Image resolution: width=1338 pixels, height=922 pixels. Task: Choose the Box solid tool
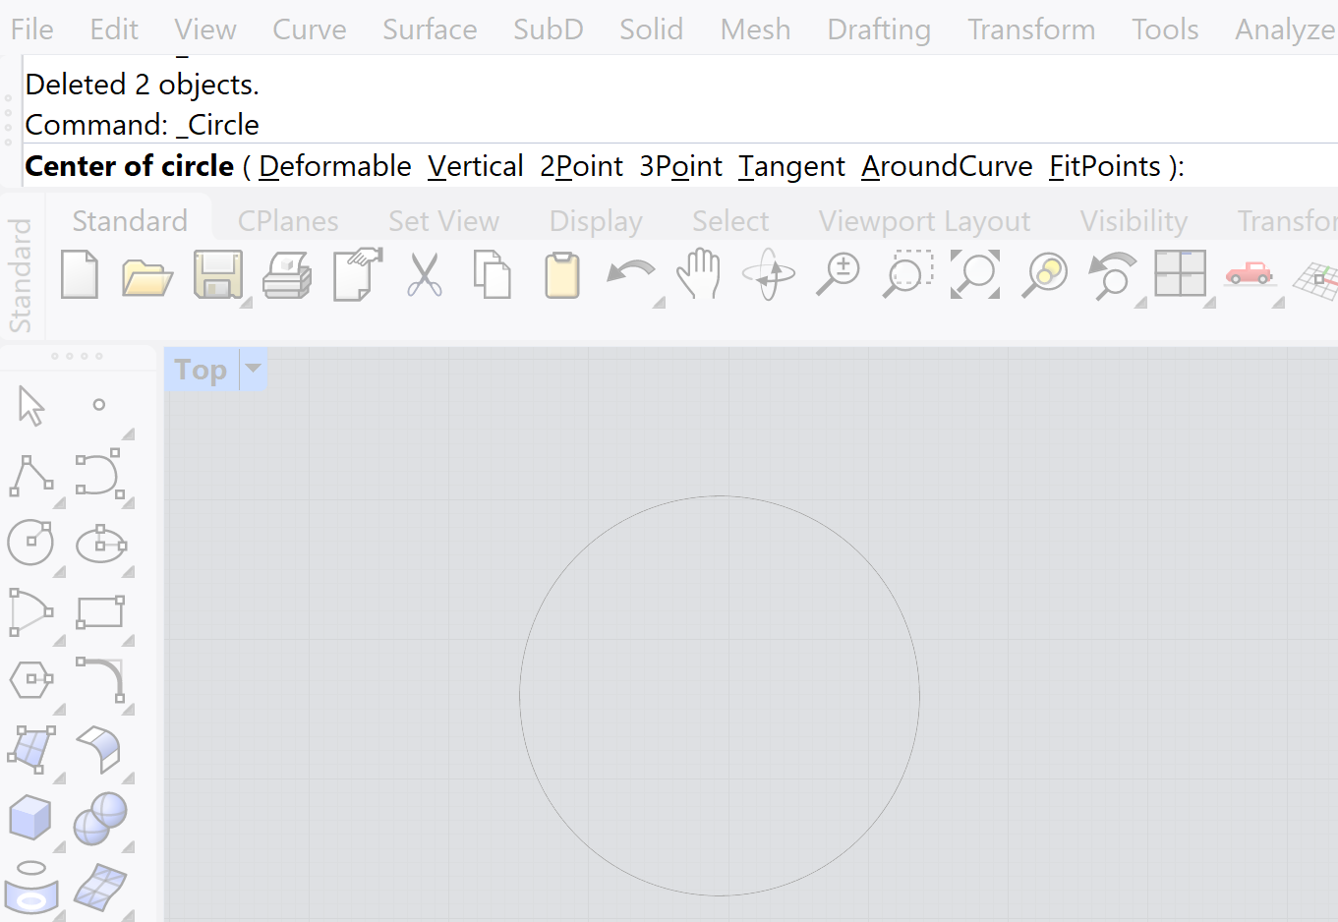point(30,817)
